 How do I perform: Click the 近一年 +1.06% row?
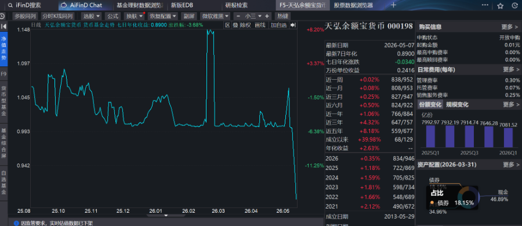click(x=369, y=114)
